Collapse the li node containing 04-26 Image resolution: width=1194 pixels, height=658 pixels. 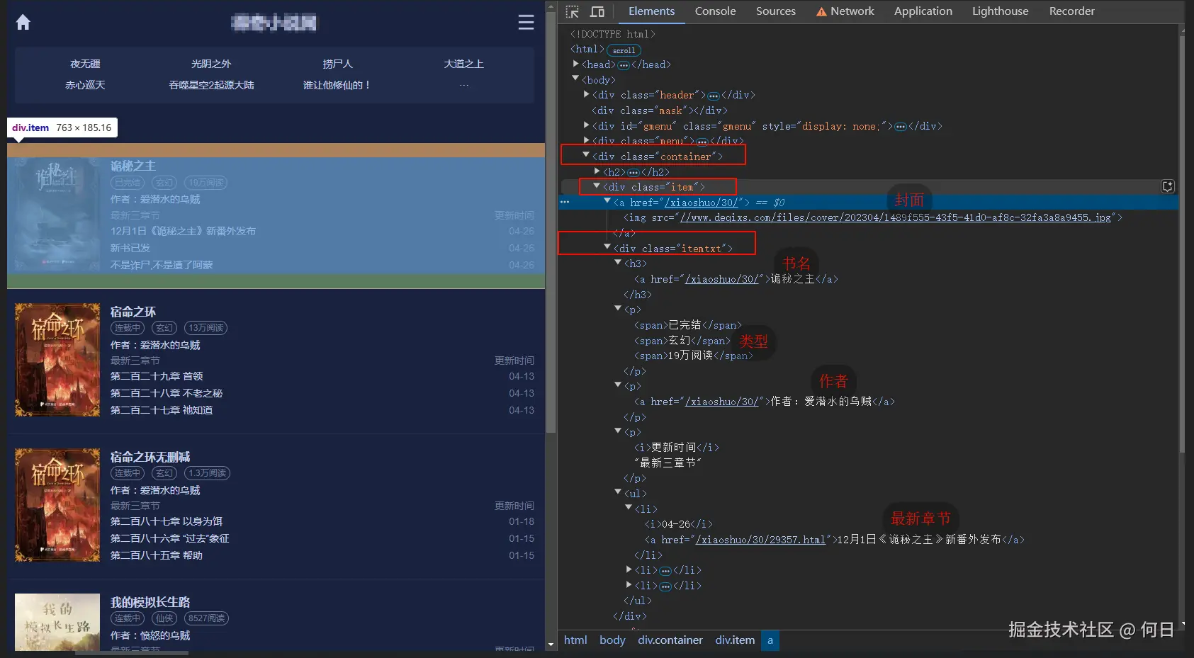pyautogui.click(x=629, y=508)
